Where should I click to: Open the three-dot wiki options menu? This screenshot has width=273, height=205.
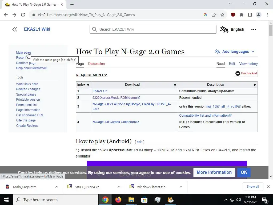(254, 29)
